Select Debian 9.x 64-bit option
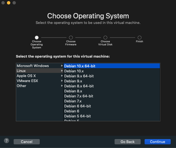The height and width of the screenshot is (148, 176). 79,76
